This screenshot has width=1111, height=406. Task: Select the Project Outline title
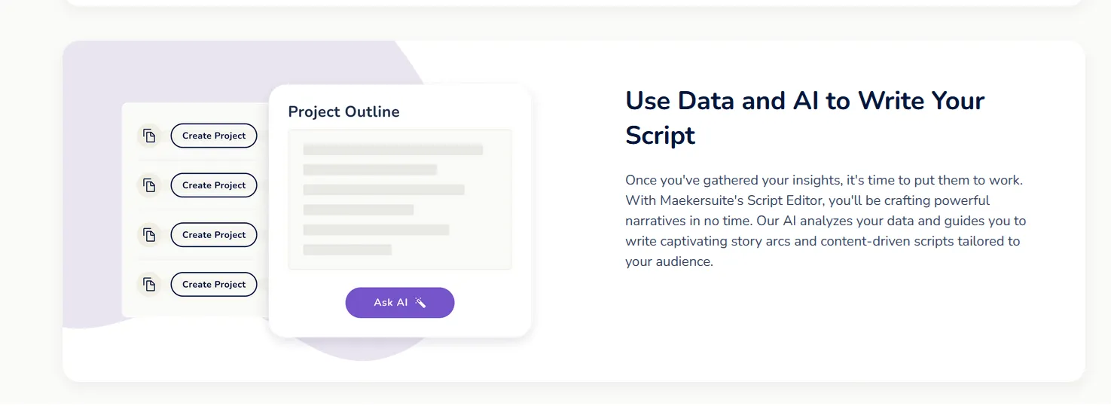[343, 112]
